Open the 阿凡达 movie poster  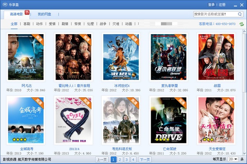click(x=26, y=57)
